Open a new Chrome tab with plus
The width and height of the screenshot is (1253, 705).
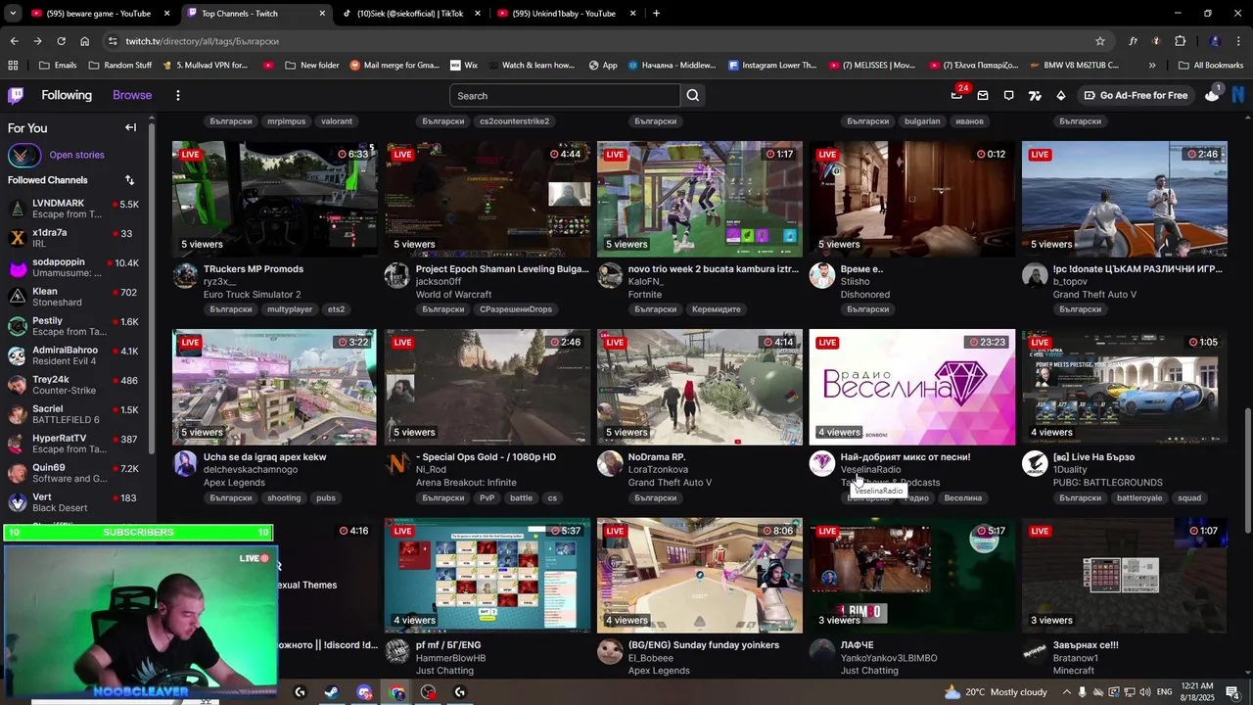coord(656,14)
